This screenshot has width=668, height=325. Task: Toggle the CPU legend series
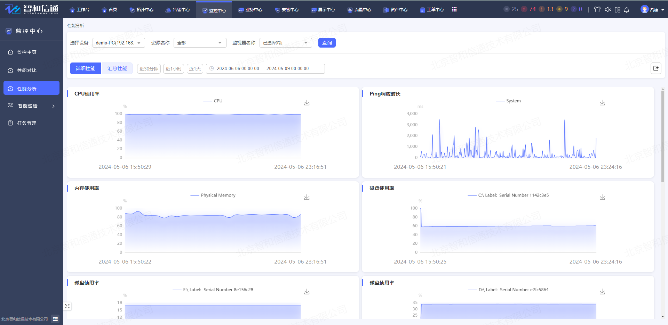tap(213, 101)
